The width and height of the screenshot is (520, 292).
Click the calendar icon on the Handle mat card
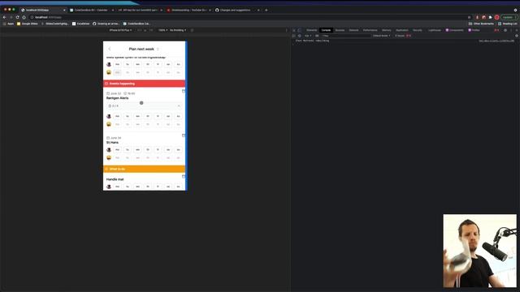pyautogui.click(x=184, y=177)
